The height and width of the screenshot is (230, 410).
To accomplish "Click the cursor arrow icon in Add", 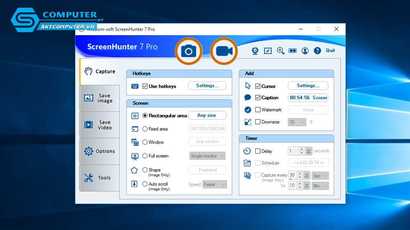I will (248, 86).
